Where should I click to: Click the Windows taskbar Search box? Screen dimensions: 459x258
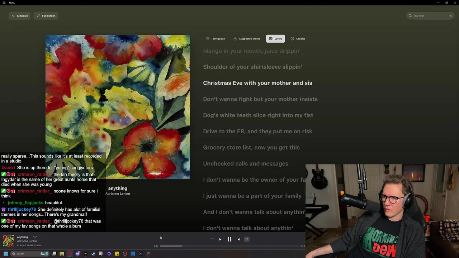30,254
